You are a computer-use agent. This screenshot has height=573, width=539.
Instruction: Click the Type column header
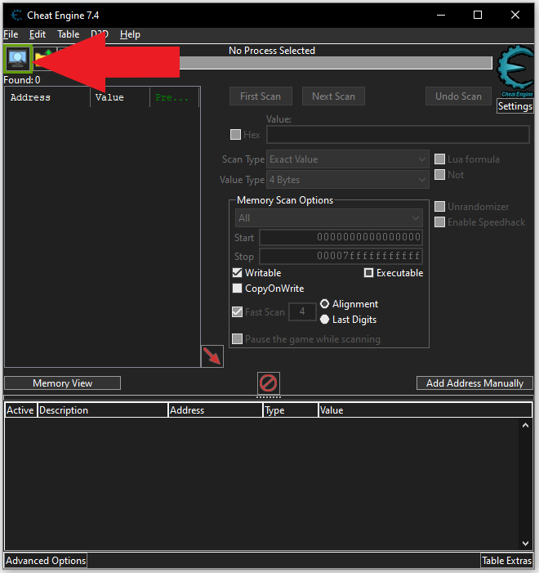(x=290, y=410)
